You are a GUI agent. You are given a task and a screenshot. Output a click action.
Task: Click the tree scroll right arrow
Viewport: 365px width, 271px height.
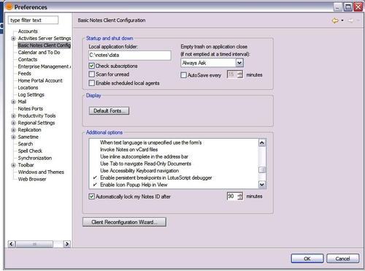67,244
